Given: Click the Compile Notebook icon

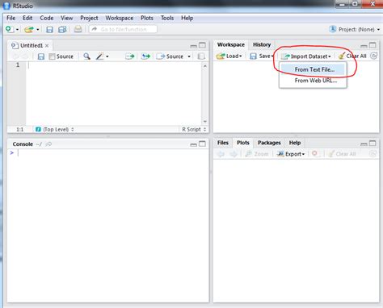Looking at the screenshot, I should click(x=201, y=56).
